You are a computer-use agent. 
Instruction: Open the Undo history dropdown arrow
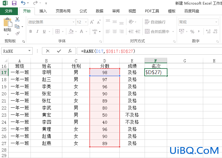coord(28,3)
